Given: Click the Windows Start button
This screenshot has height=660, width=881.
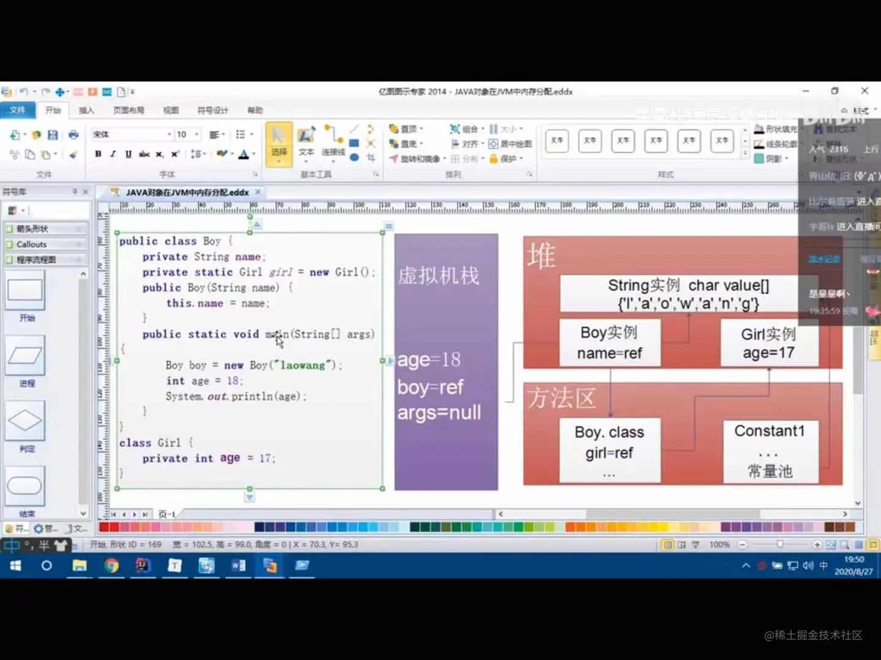Looking at the screenshot, I should (15, 565).
